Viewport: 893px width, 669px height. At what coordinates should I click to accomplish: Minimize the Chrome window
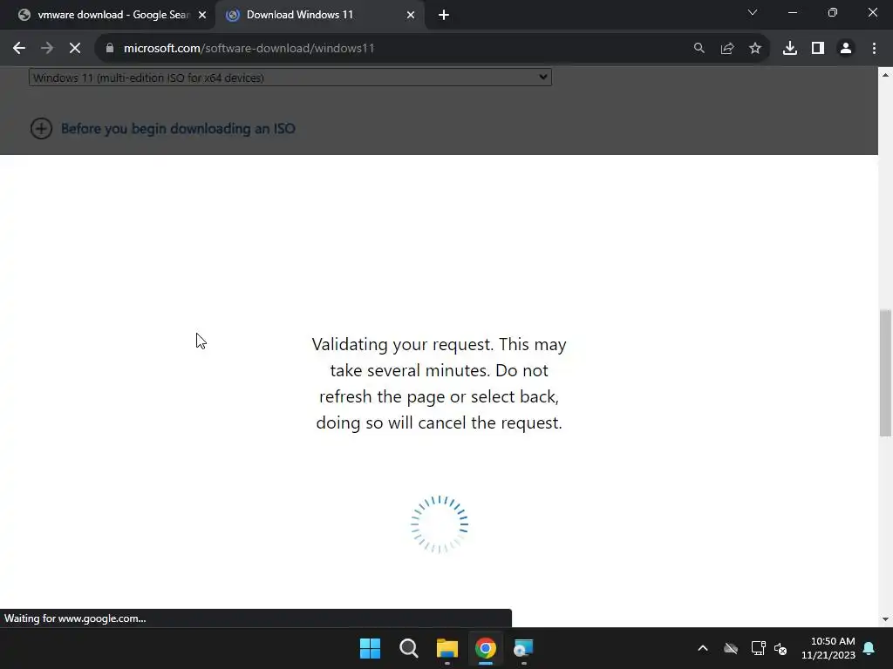(792, 12)
